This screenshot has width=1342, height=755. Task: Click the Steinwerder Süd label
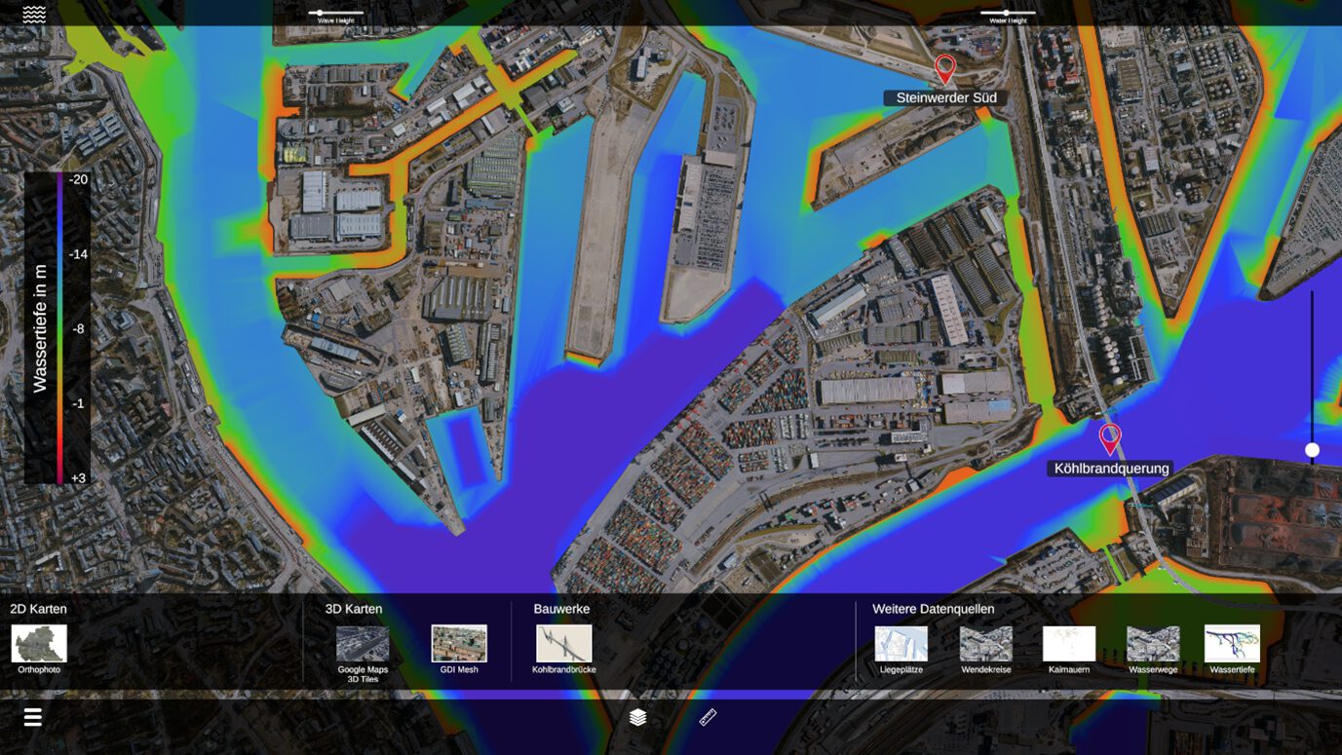pyautogui.click(x=945, y=98)
